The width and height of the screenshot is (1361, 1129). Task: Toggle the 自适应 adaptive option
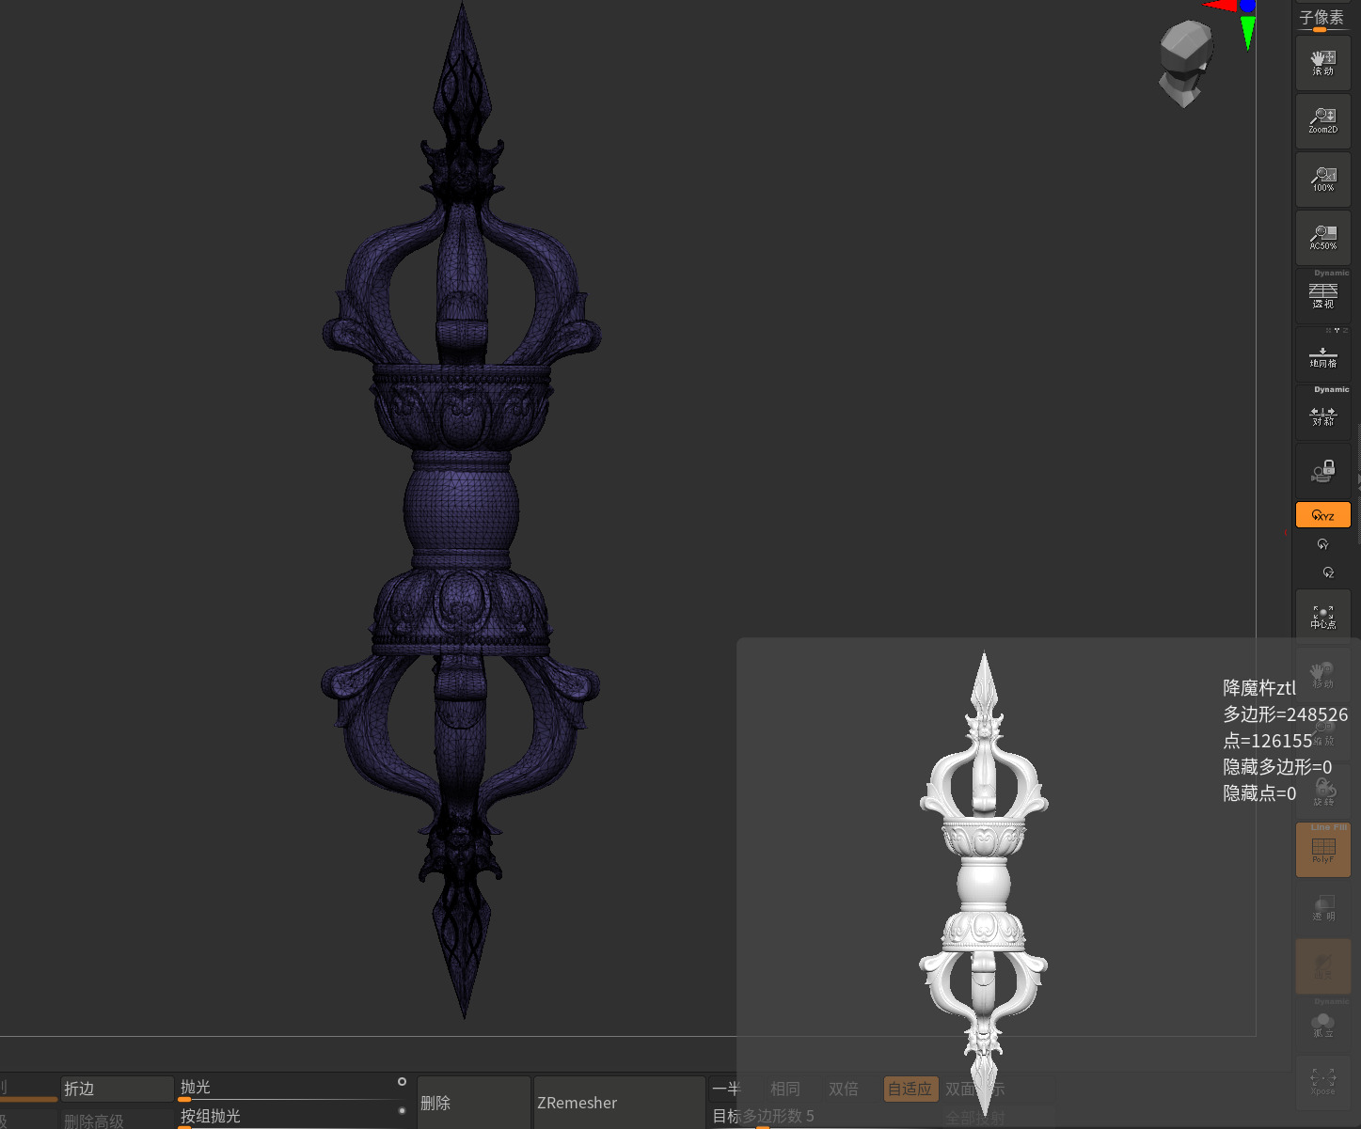910,1089
